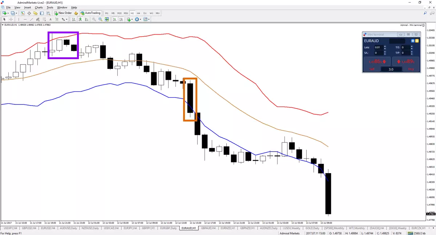Switch timeframe to D1
Viewport: 436px width, 235px height.
[145, 13]
